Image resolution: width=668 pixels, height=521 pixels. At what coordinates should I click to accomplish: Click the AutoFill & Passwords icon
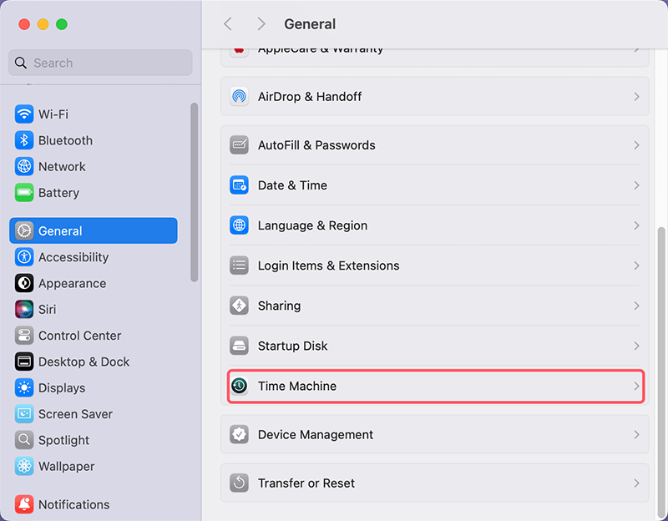tap(240, 145)
